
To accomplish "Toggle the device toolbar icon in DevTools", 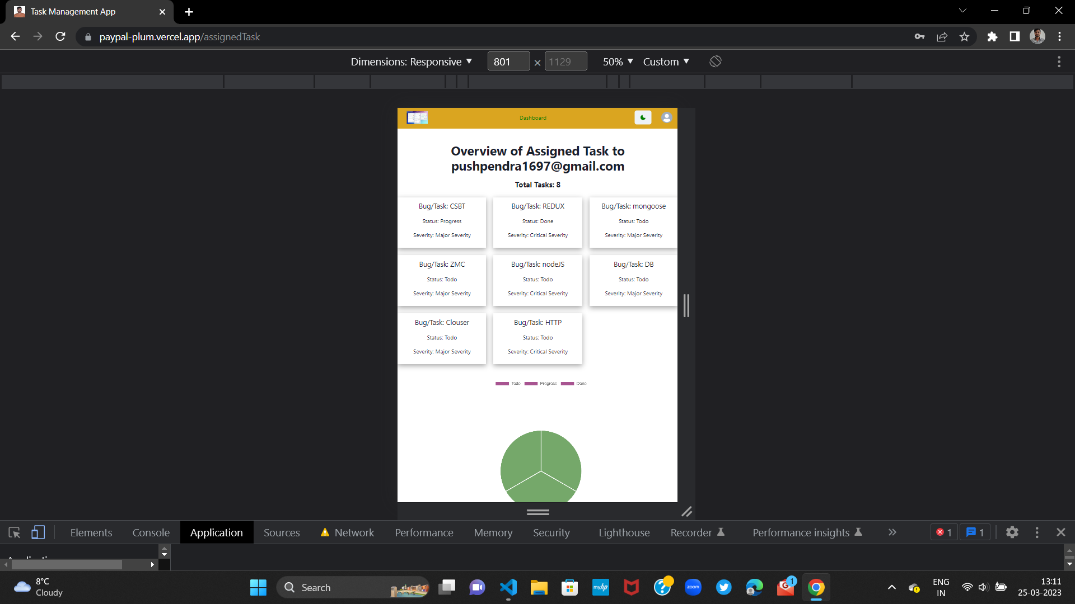I will [x=38, y=532].
